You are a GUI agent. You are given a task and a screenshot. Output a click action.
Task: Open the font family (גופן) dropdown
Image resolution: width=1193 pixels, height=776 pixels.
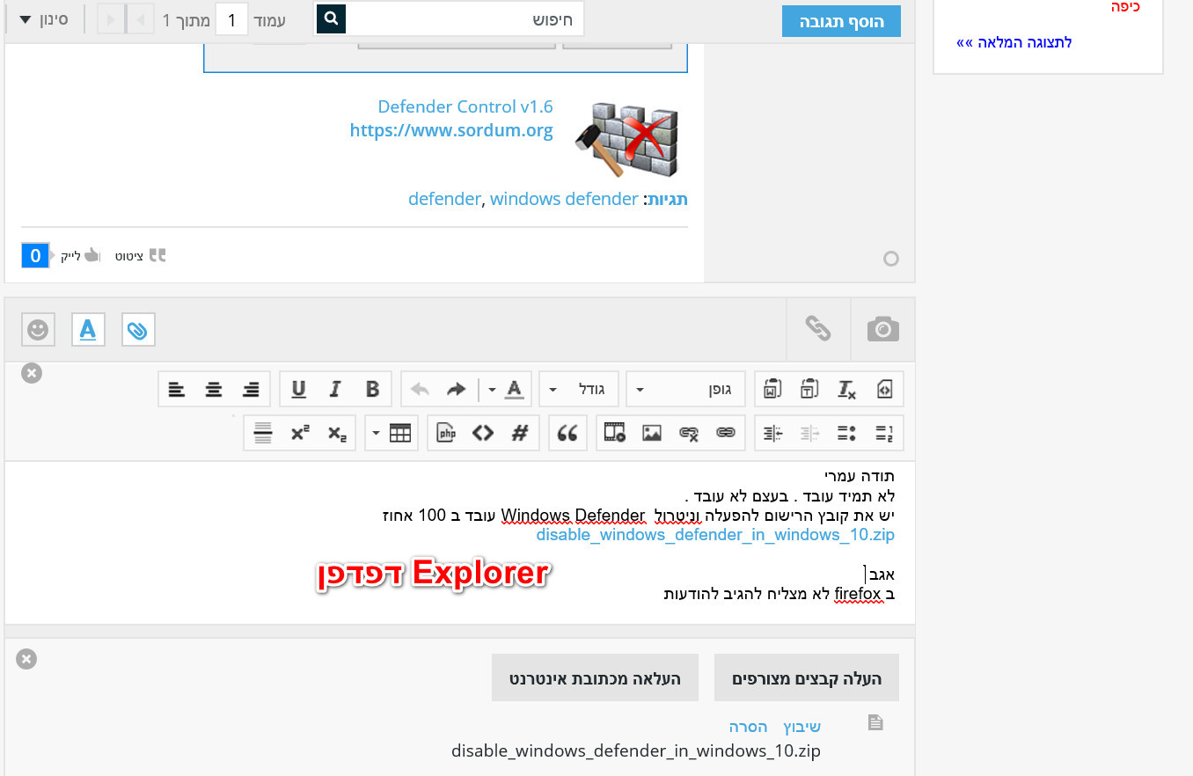tap(685, 389)
